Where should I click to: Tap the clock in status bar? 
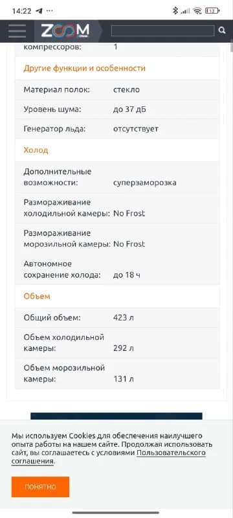(x=21, y=11)
